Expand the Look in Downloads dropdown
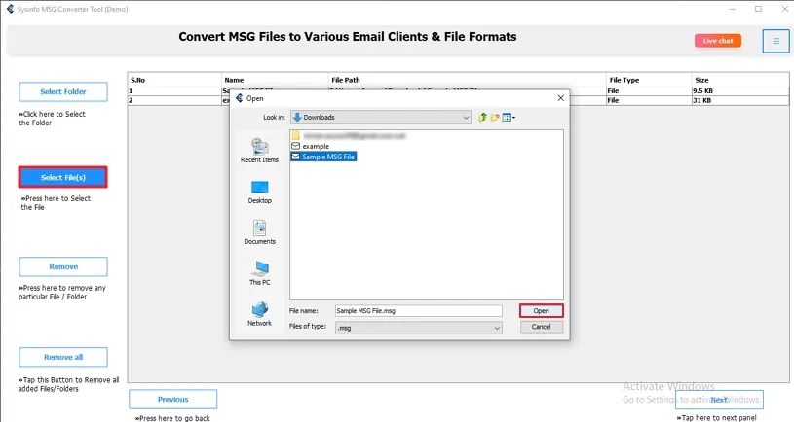This screenshot has width=794, height=422. click(381, 118)
